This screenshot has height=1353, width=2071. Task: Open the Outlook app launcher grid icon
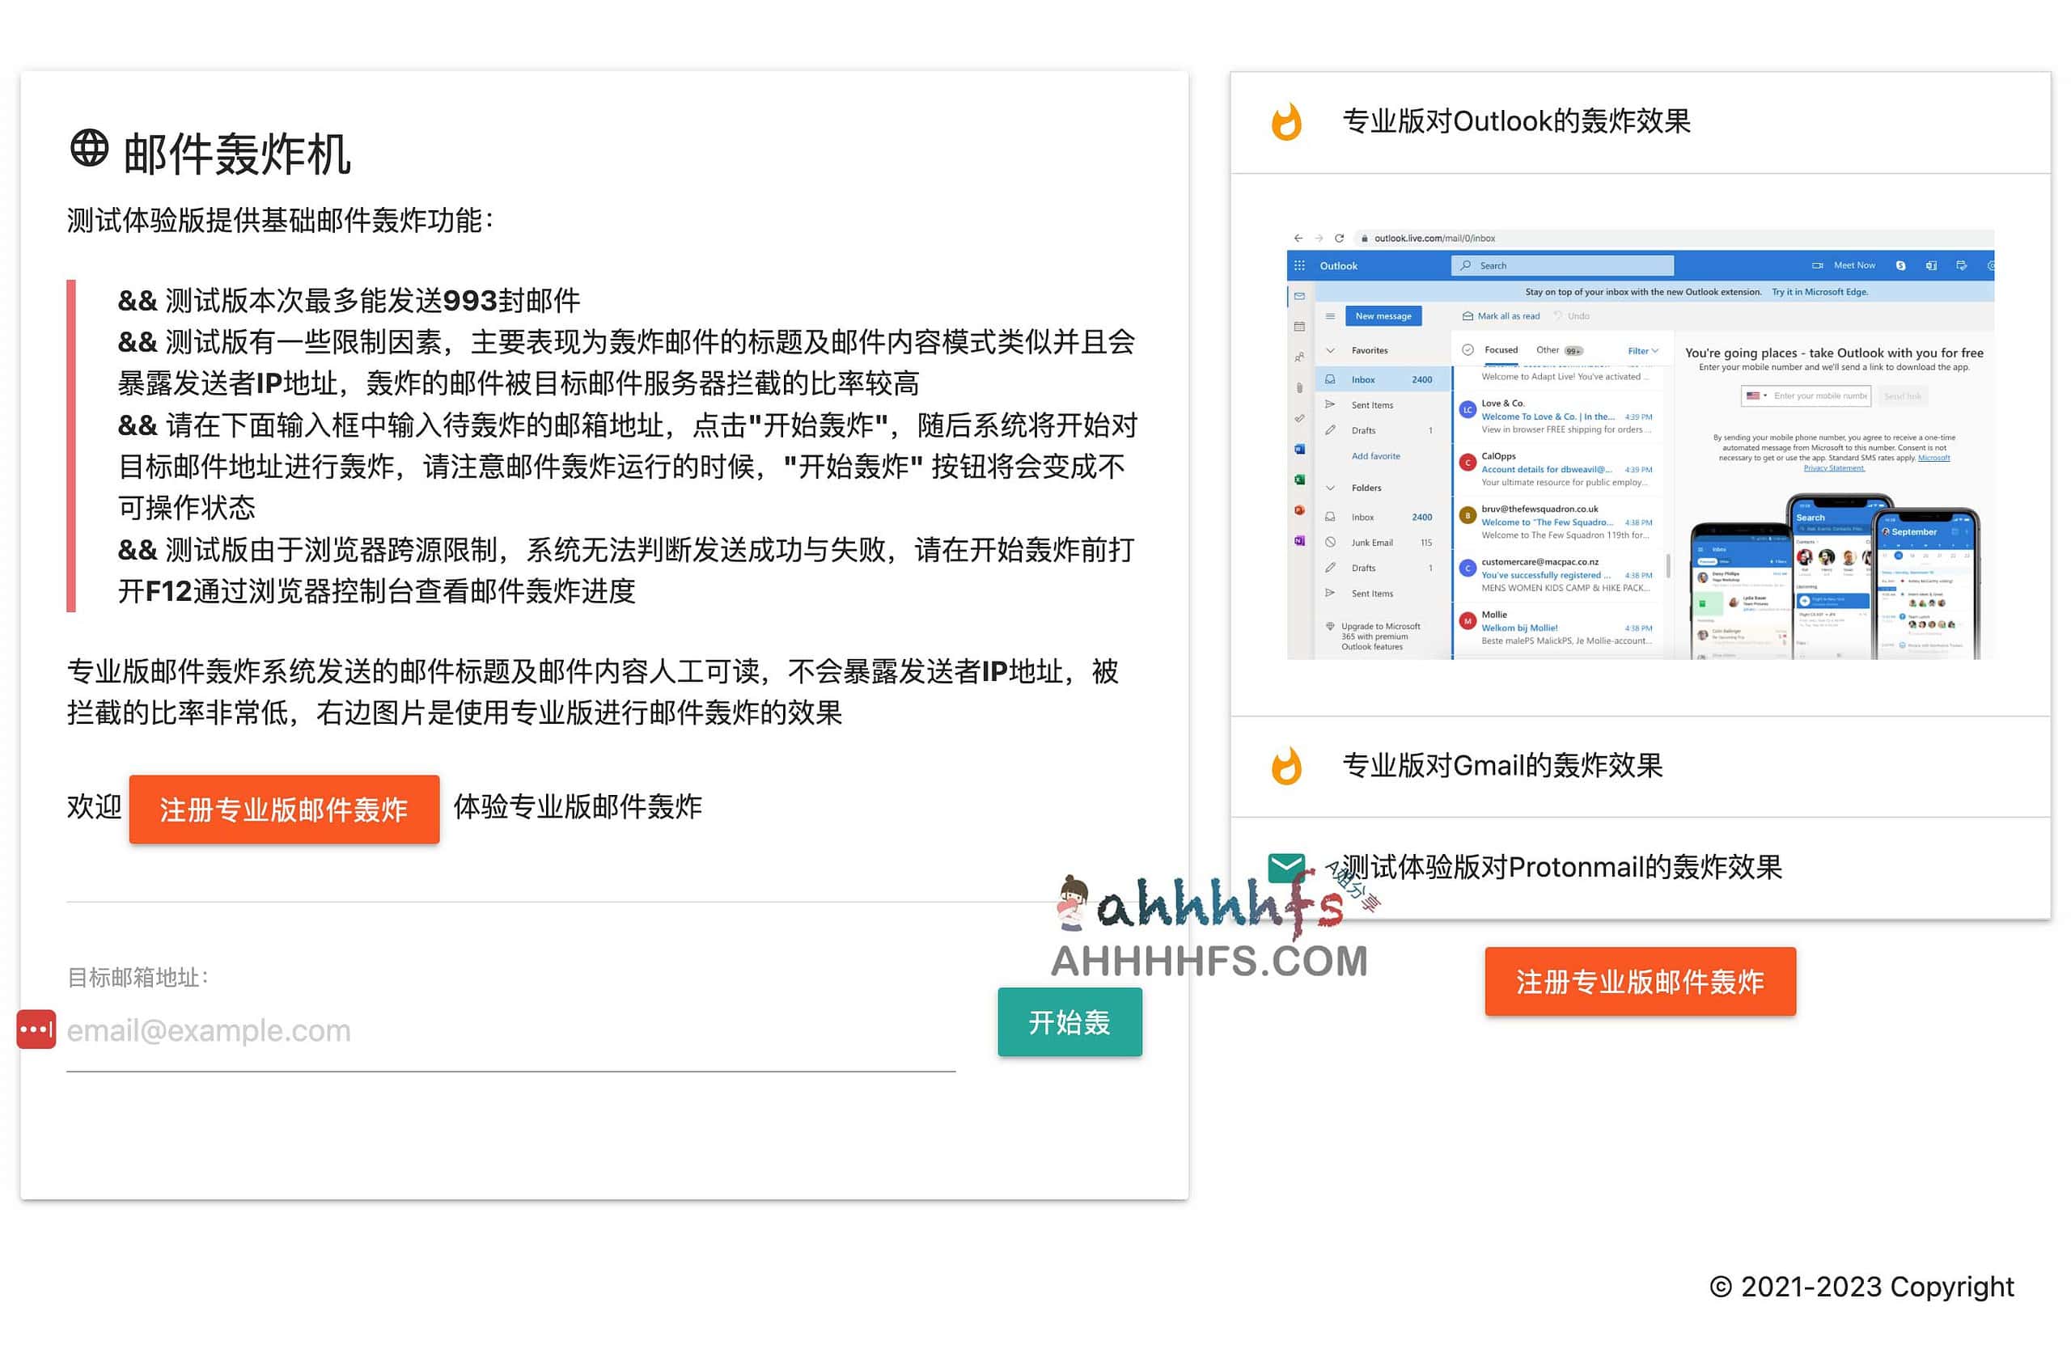[1299, 266]
